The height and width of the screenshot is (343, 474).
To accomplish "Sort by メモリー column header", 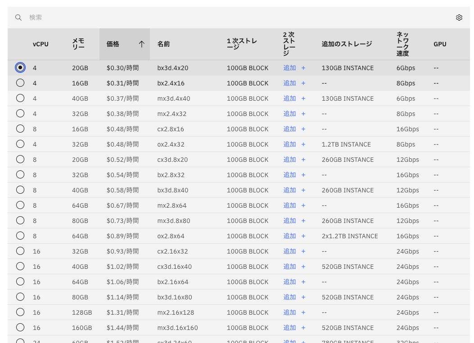I will (x=78, y=44).
